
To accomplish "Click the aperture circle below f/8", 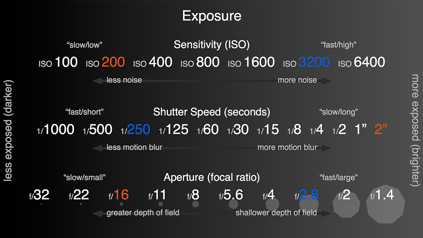I will [x=195, y=204].
